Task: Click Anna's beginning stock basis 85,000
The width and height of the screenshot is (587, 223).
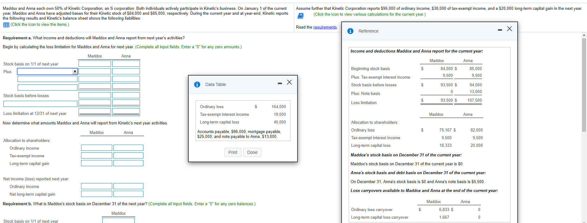Action: pyautogui.click(x=476, y=69)
